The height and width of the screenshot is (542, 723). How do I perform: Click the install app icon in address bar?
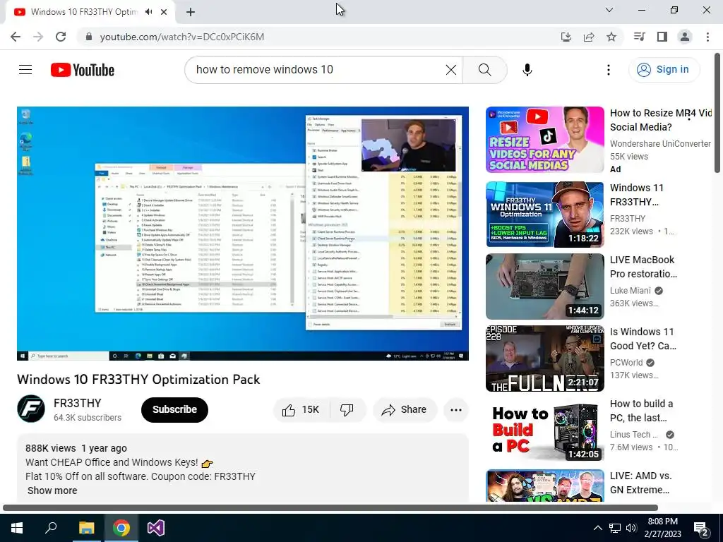[x=566, y=37]
